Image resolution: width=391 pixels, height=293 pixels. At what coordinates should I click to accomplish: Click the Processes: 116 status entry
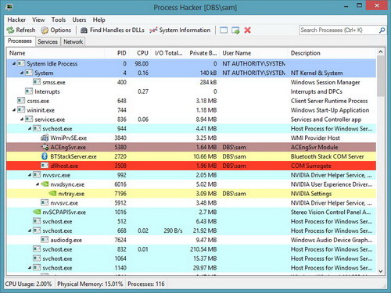point(146,284)
